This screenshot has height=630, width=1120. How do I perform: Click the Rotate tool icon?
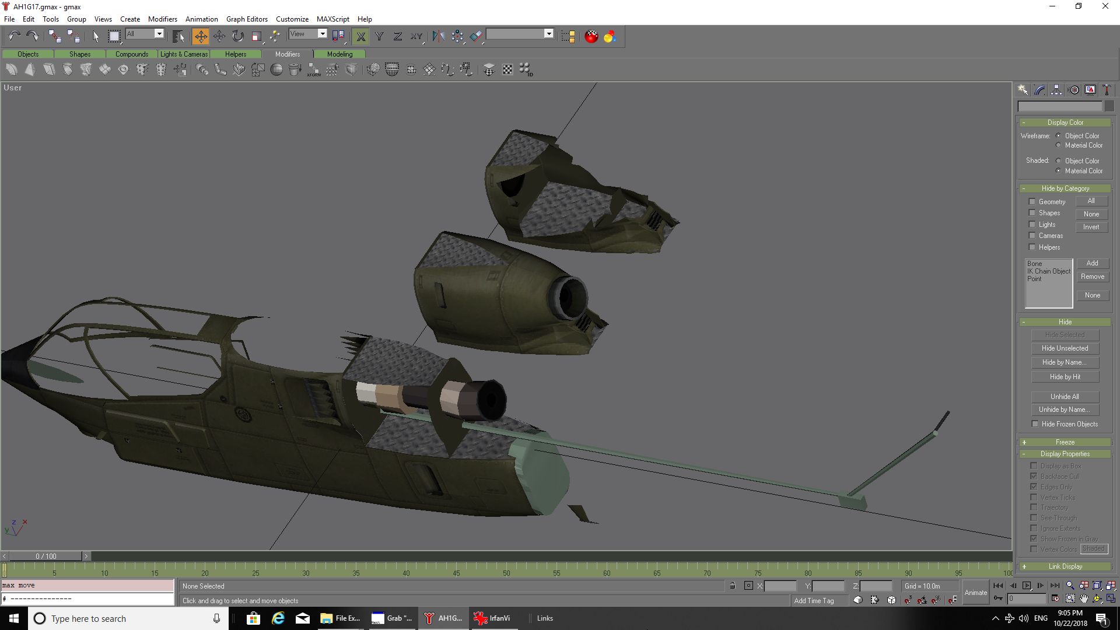point(237,37)
